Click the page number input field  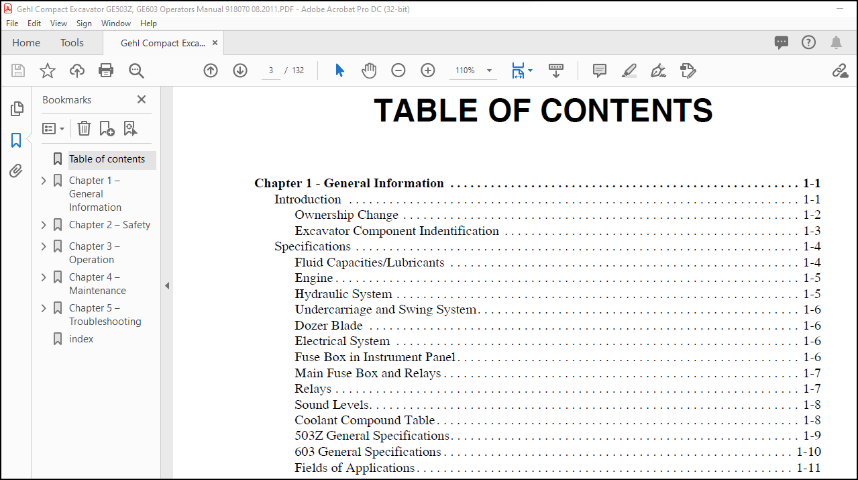click(x=271, y=70)
